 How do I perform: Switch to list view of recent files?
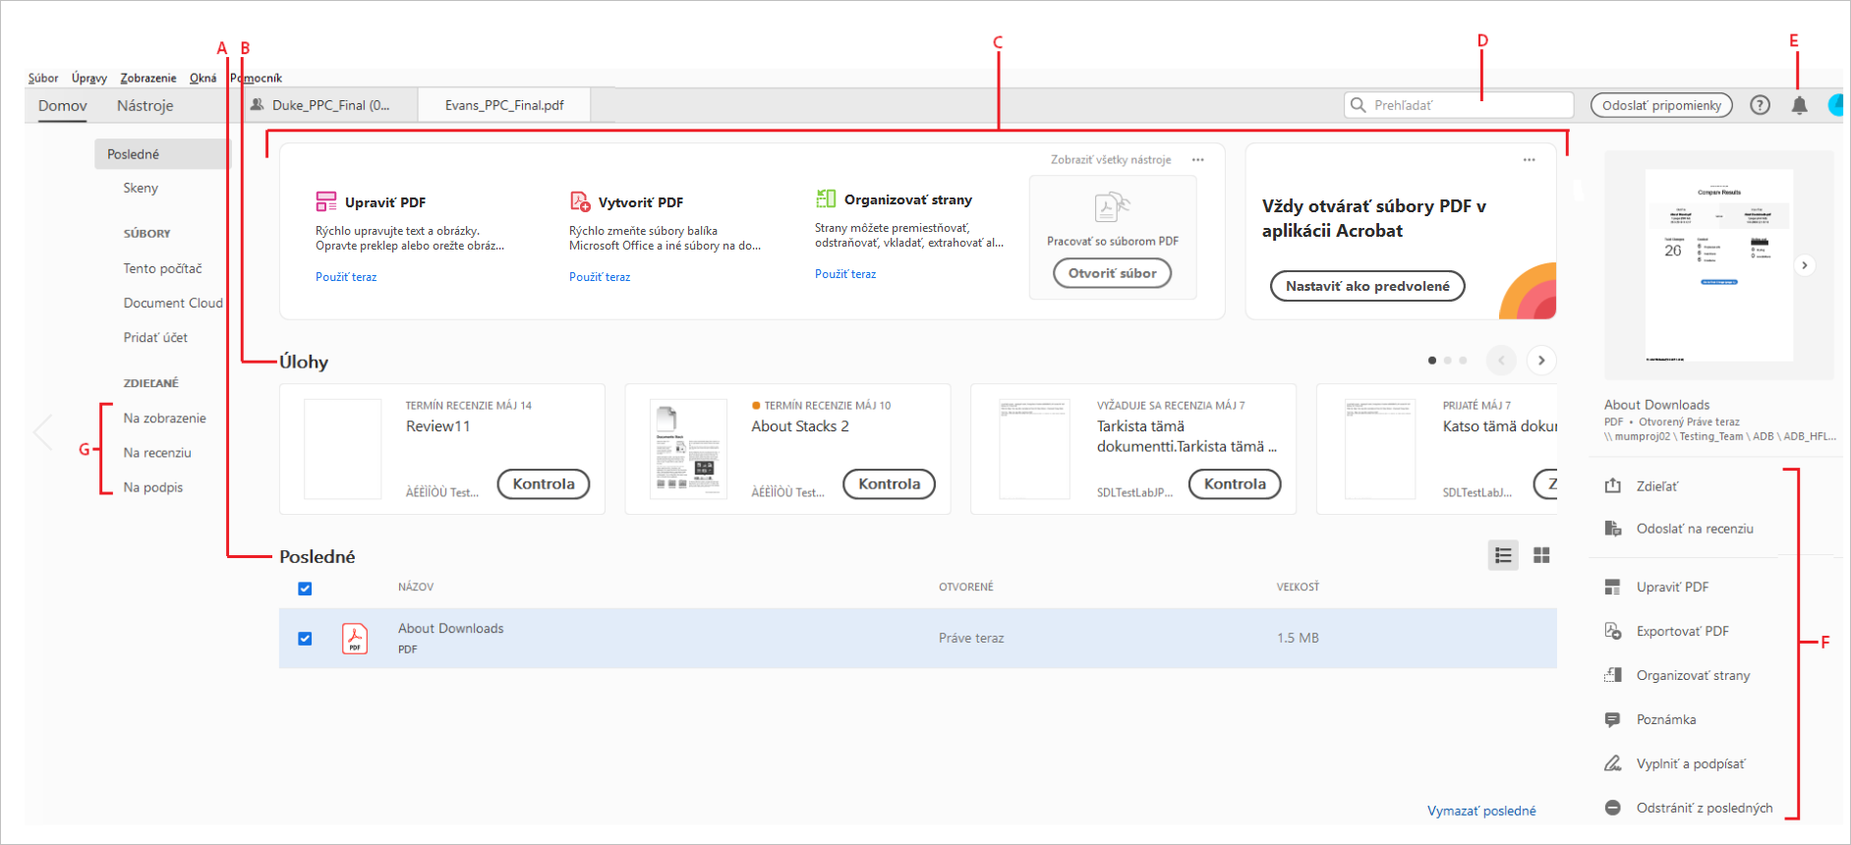[x=1503, y=555]
